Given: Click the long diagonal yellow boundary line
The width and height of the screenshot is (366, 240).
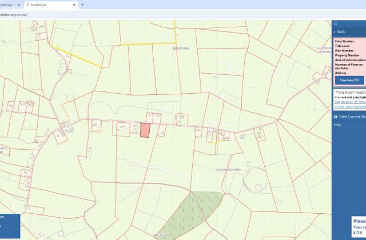Looking at the screenshot, I should (77, 57).
